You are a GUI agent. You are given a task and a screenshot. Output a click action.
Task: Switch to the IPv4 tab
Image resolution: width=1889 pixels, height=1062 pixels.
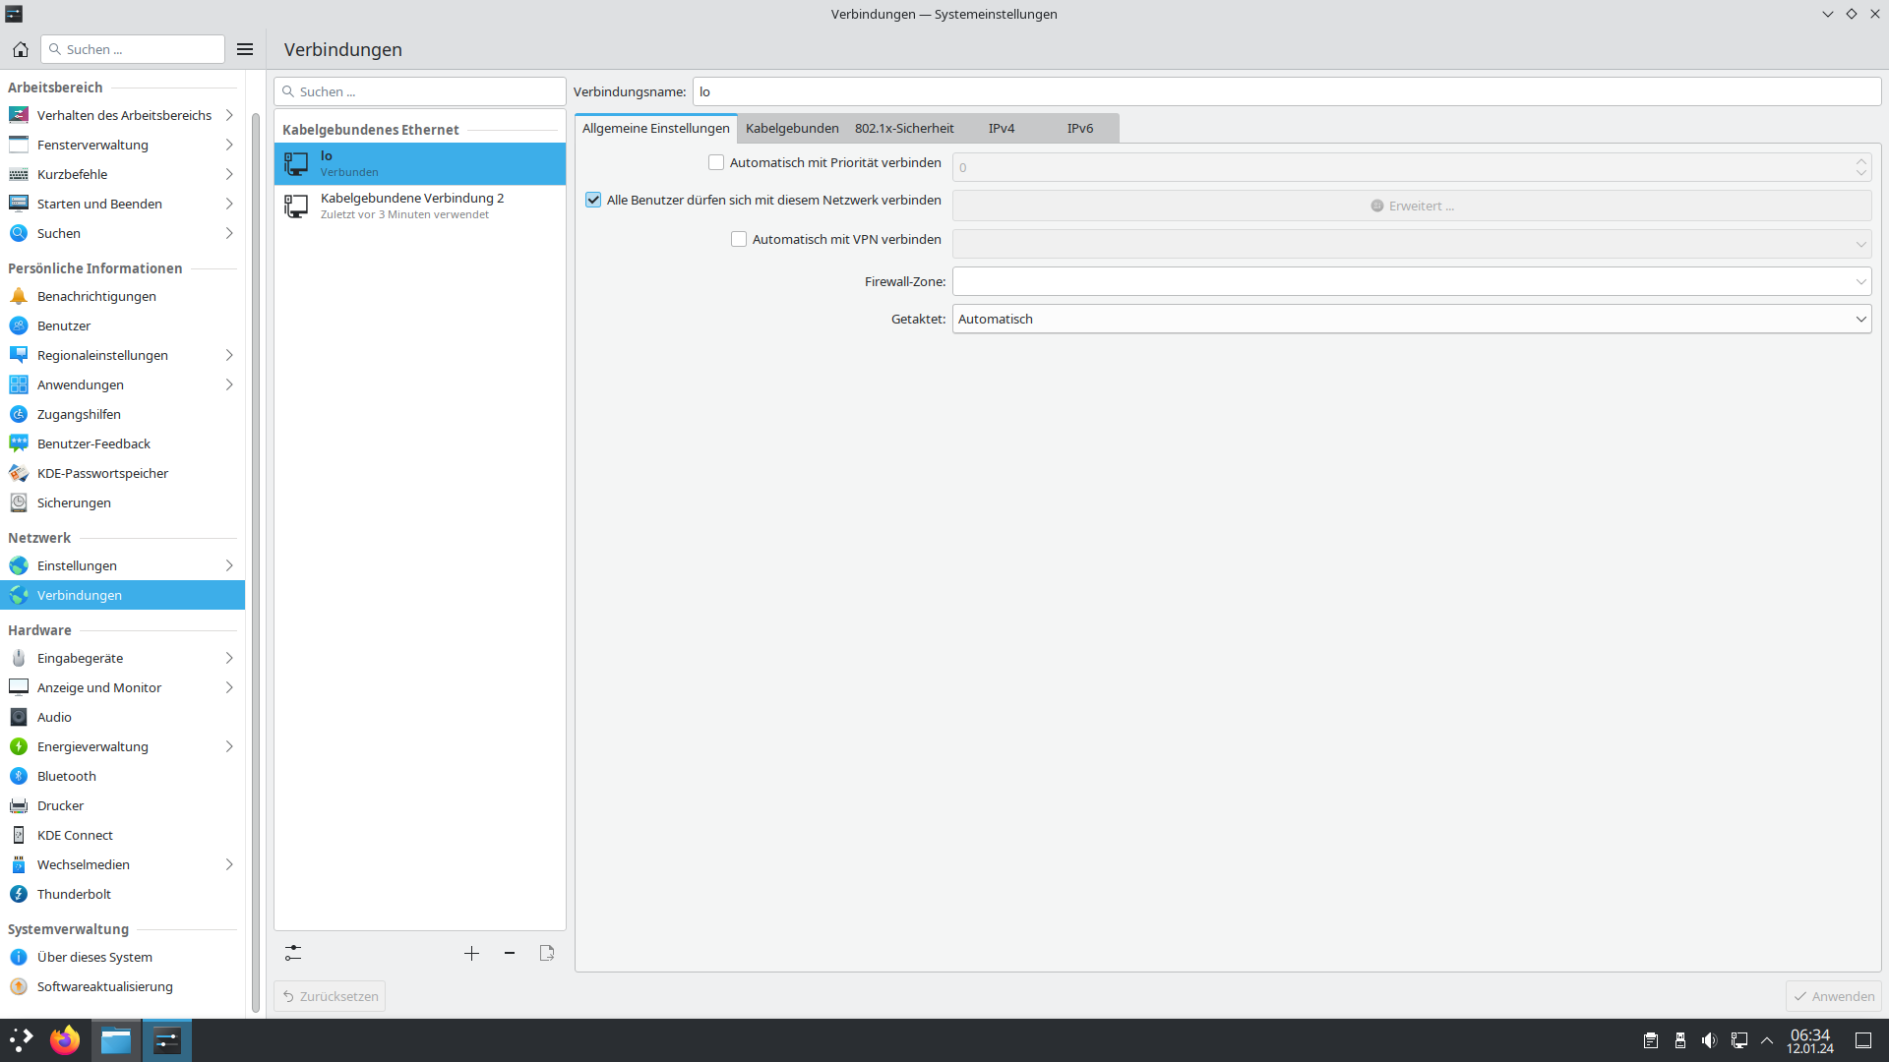coord(1001,129)
